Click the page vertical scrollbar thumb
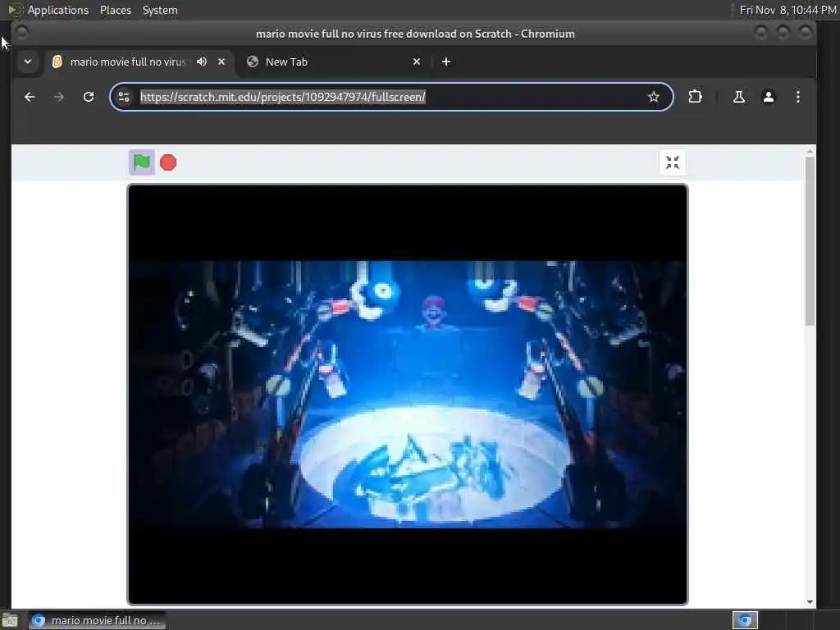Screen dimensions: 840x630 coord(810,241)
